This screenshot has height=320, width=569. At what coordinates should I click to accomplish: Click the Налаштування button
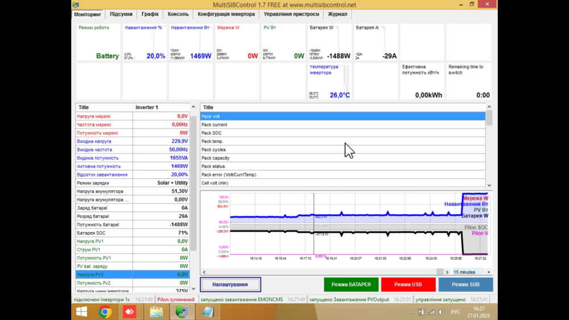click(x=230, y=284)
